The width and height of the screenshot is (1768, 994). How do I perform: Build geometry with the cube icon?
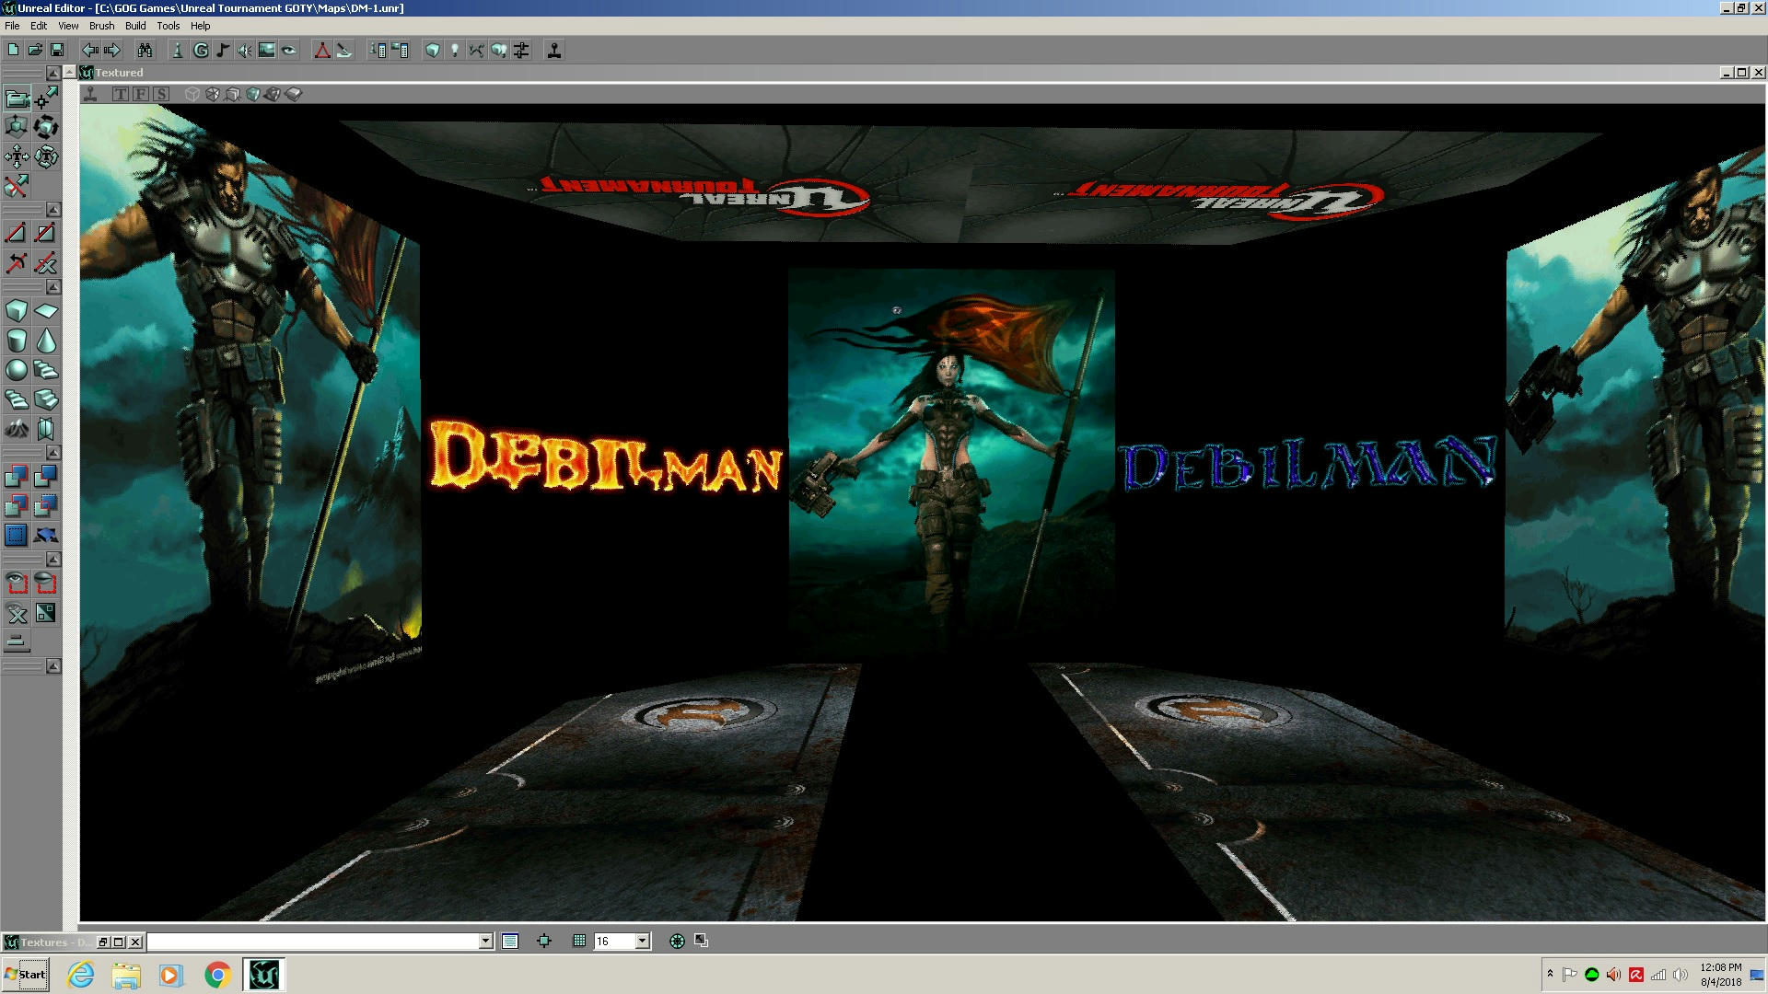(433, 50)
